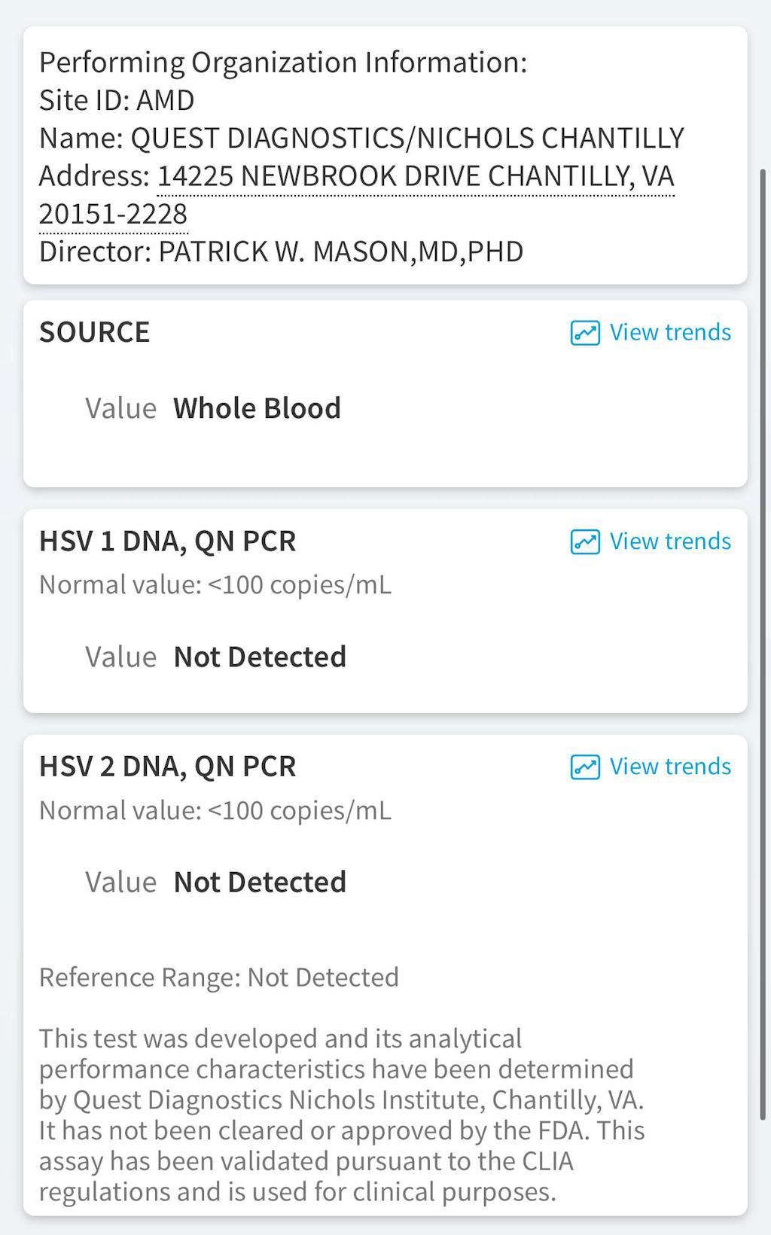Click the trend chart icon for HSV 2 DNA
Viewport: 771px width, 1235px height.
585,767
